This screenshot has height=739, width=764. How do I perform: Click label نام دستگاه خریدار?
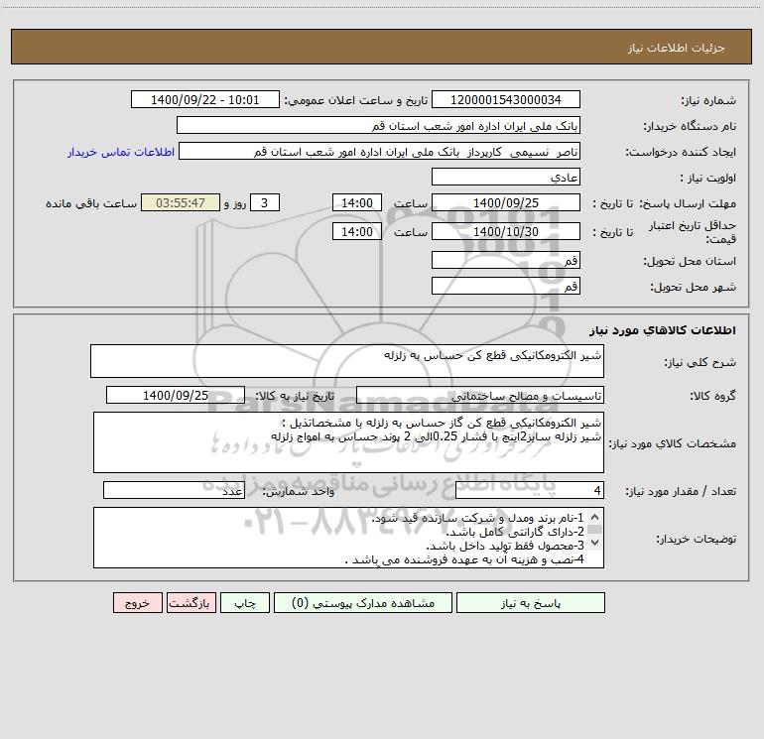tap(690, 126)
